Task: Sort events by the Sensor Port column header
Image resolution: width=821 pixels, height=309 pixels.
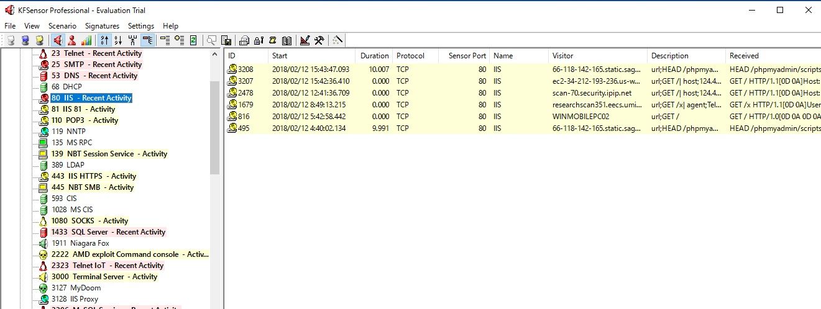Action: click(464, 56)
